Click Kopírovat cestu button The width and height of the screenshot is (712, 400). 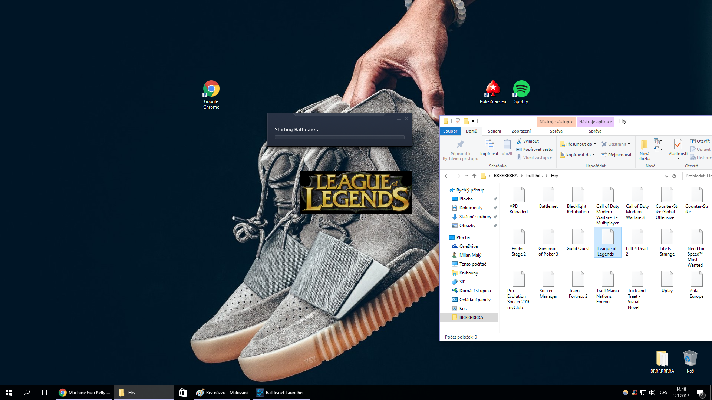point(537,149)
